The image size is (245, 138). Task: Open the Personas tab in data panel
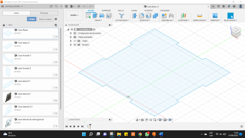44,13
